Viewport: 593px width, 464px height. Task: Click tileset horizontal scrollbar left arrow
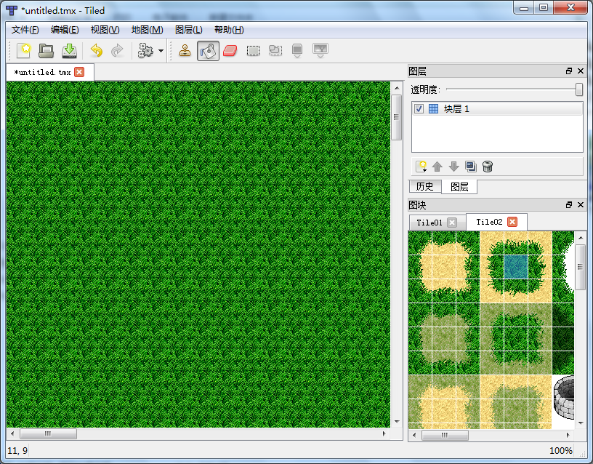pos(414,435)
